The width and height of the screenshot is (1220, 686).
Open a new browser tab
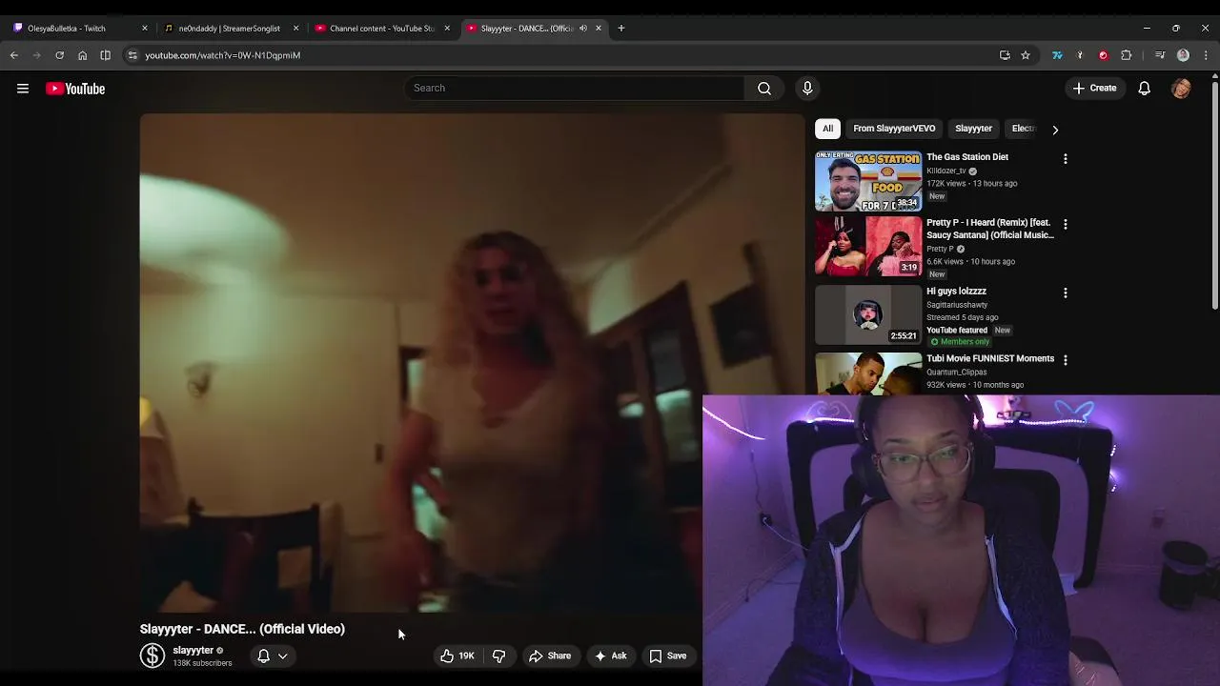(x=621, y=29)
